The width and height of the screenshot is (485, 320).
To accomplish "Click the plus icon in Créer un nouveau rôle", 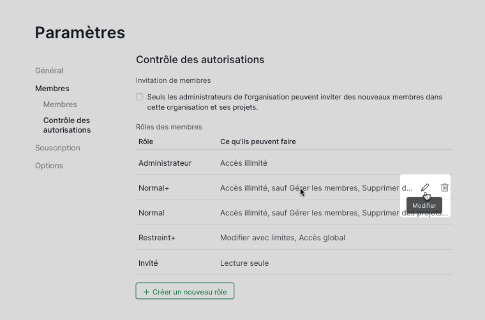I will click(x=146, y=292).
